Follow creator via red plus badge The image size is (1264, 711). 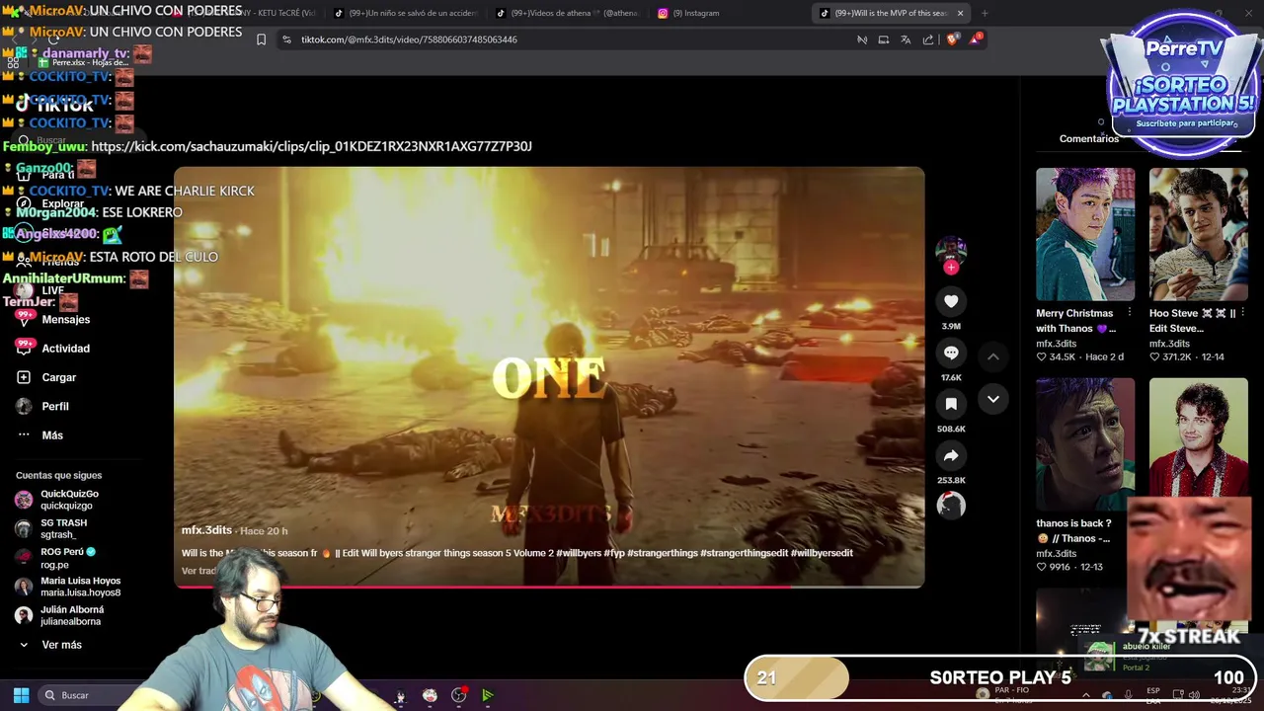(x=951, y=268)
